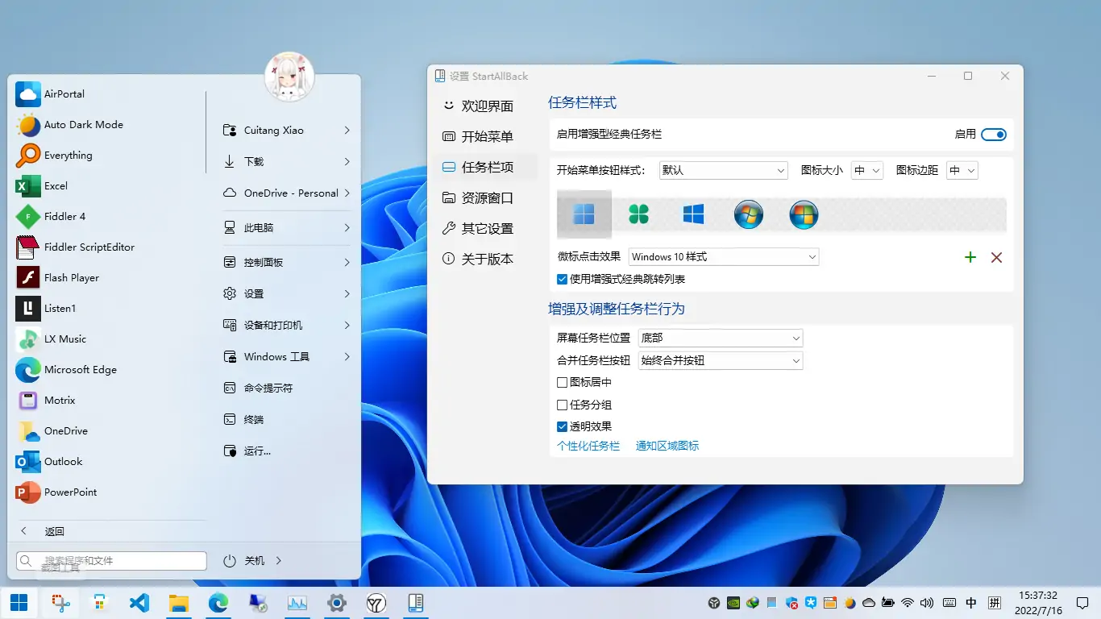Toggle the enhanced classic taskbar switch

(993, 135)
